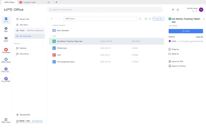Collapse the files section

tap(51, 36)
